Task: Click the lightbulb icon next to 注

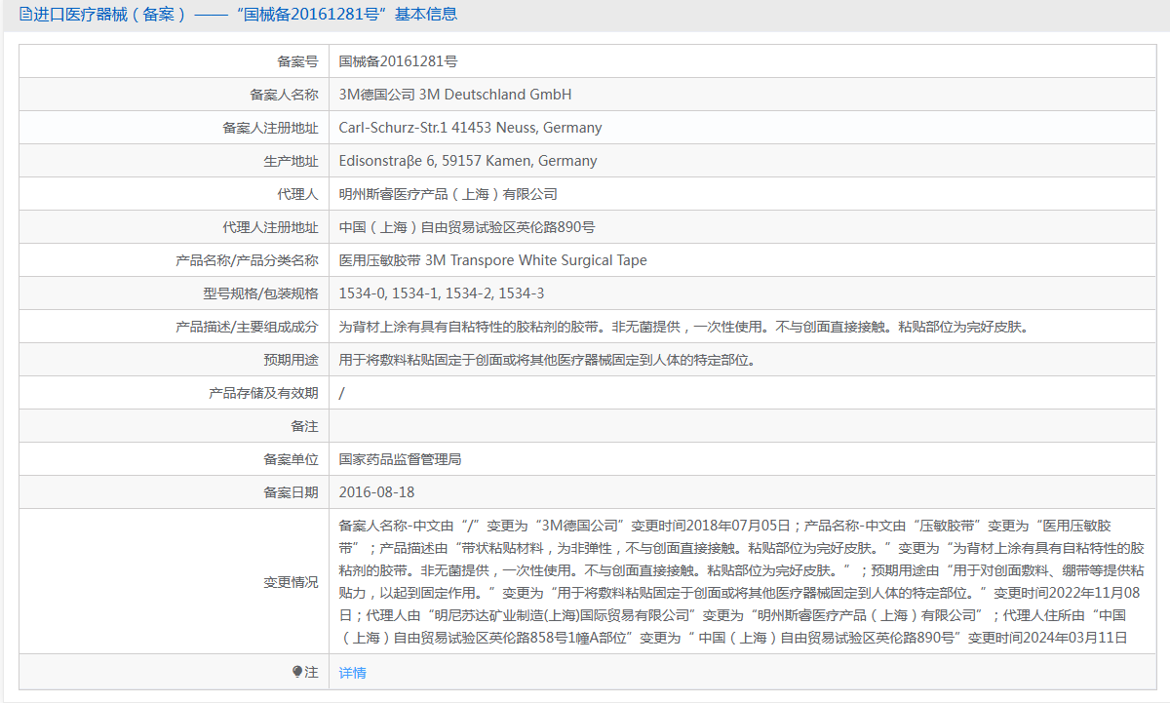Action: pos(298,672)
